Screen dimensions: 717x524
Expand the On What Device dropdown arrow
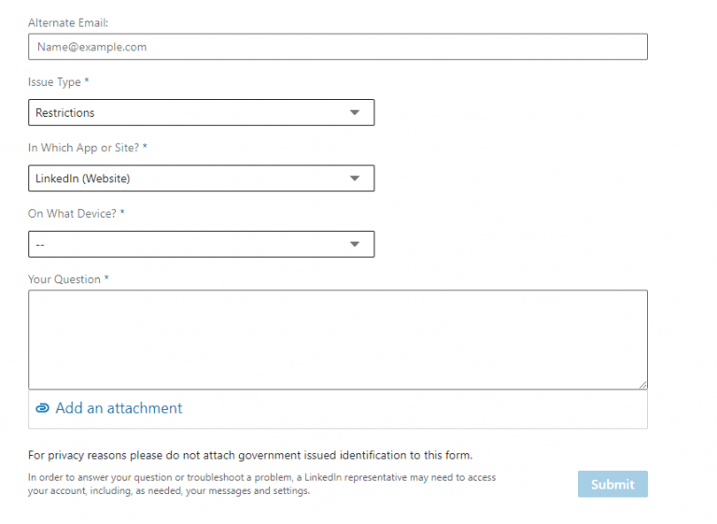pyautogui.click(x=354, y=244)
